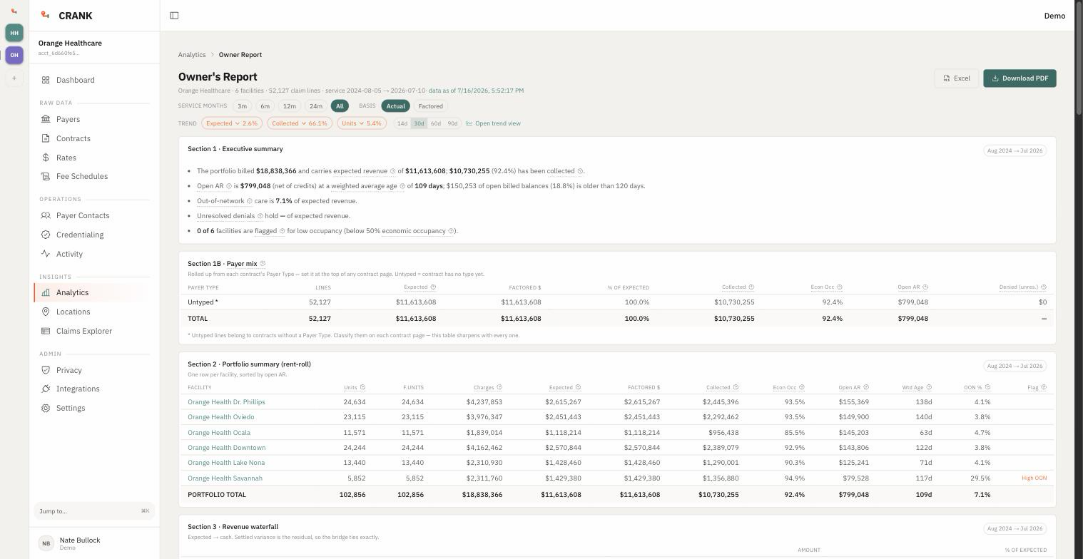
Task: Expand the Units 5.4% trend chip
Action: [362, 123]
